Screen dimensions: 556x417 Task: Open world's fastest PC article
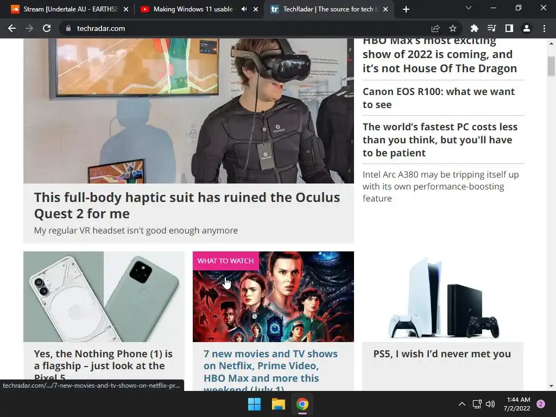[x=440, y=140]
